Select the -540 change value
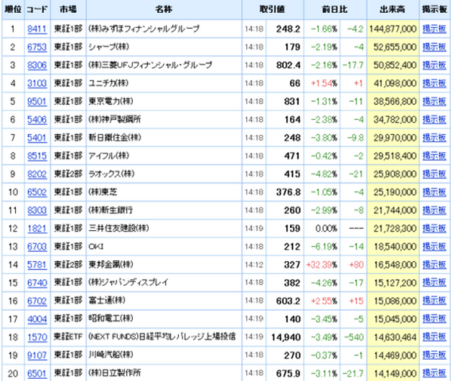The height and width of the screenshot is (381, 453). pos(353,337)
